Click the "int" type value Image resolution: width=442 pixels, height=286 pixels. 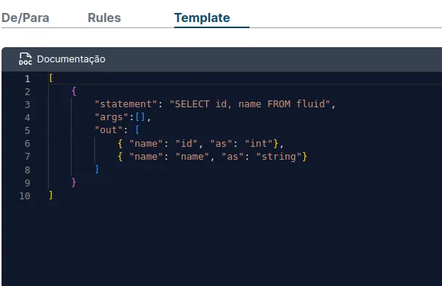click(x=259, y=144)
